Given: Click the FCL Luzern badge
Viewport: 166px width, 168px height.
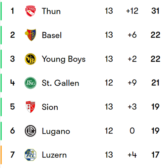Looking at the screenshot, I should (31, 155).
